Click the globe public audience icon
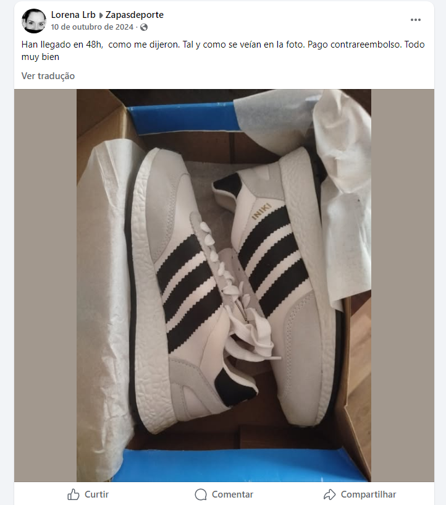Image resolution: width=446 pixels, height=505 pixels. 144,27
